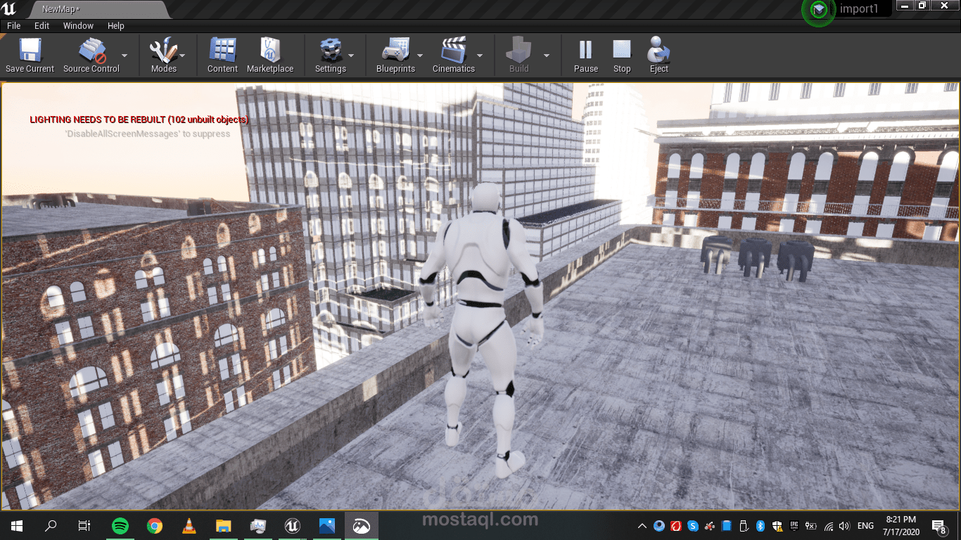This screenshot has height=540, width=961.
Task: Open Windows taskbar search
Action: pos(51,525)
